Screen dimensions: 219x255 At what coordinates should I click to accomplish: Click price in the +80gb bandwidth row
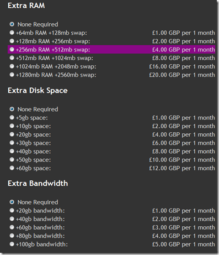tap(184, 236)
